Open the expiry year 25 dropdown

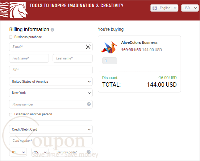pos(40,152)
